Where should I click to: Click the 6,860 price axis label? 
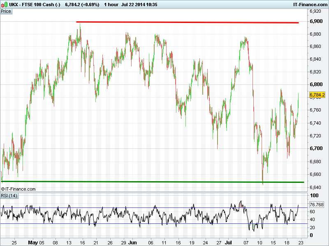315,46
